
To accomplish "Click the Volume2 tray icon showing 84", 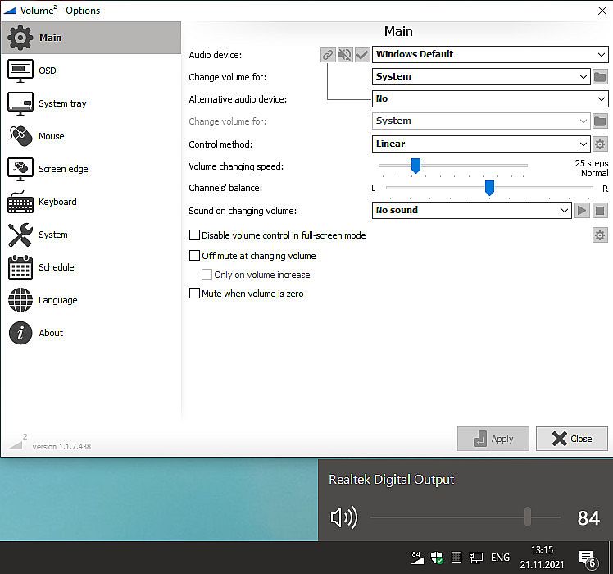I will (x=416, y=558).
